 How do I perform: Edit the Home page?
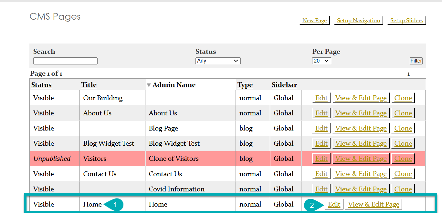334,204
